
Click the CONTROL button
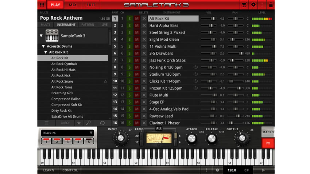(70, 170)
